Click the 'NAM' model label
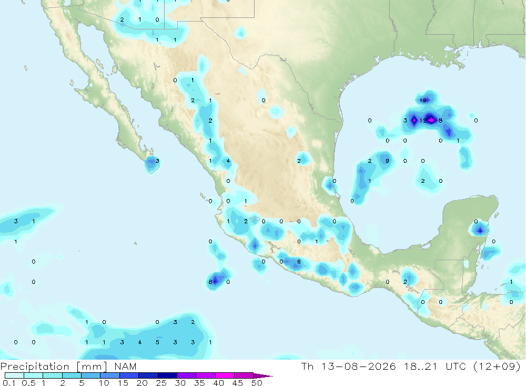 [125, 366]
